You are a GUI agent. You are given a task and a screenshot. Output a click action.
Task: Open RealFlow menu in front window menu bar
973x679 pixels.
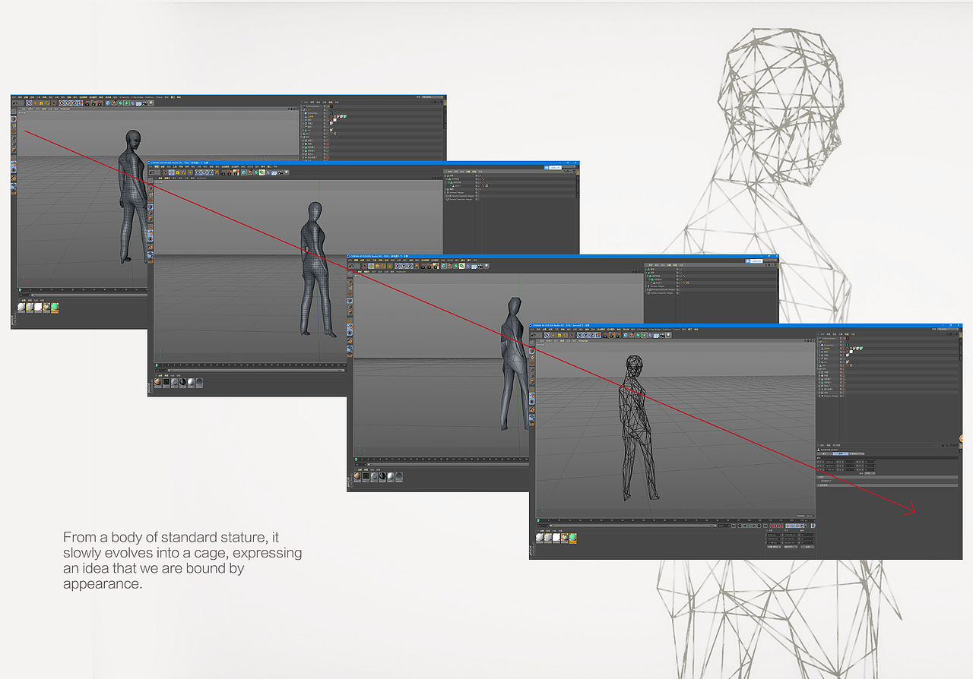click(x=667, y=330)
